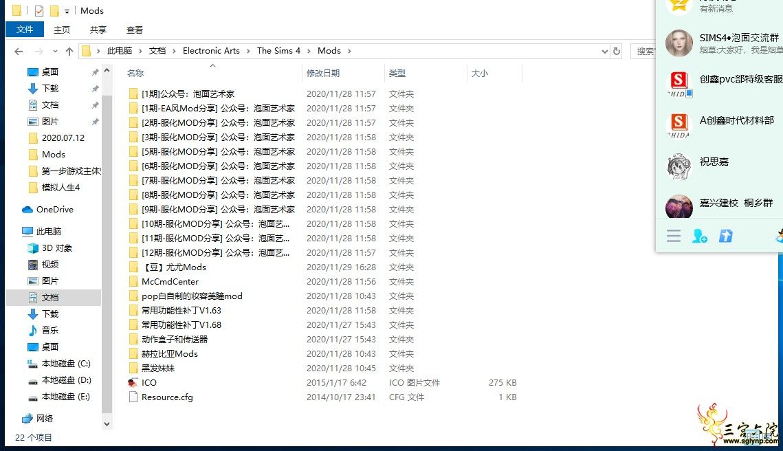The height and width of the screenshot is (451, 783).
Task: Sort by the 名称 column header
Action: [135, 73]
